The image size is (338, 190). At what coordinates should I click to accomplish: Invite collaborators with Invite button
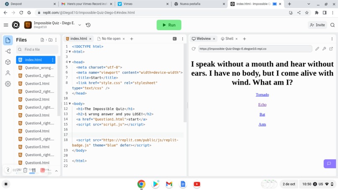(x=317, y=25)
